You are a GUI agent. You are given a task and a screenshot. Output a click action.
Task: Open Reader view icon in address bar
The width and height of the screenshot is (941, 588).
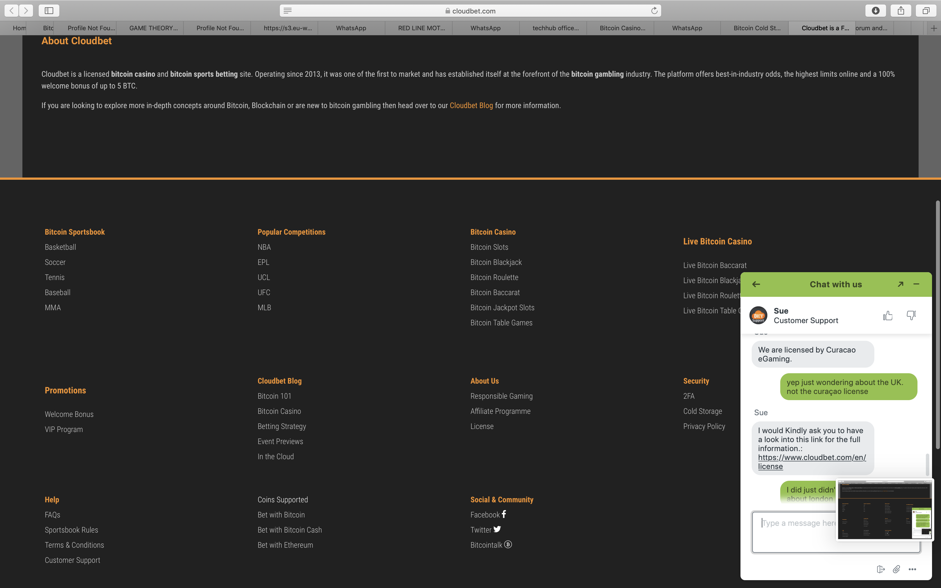click(x=287, y=11)
